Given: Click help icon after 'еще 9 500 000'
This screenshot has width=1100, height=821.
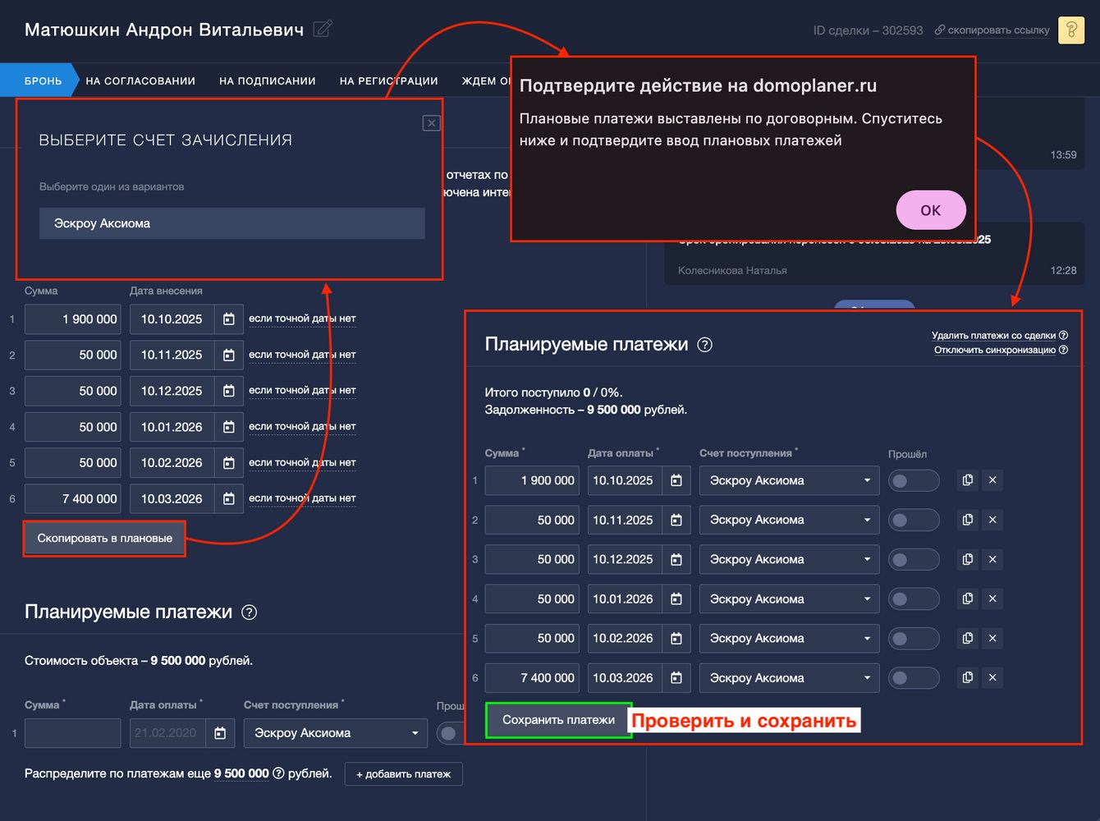Looking at the screenshot, I should [278, 773].
